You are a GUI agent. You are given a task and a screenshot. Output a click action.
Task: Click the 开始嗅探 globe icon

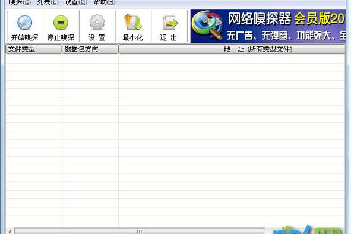24,23
